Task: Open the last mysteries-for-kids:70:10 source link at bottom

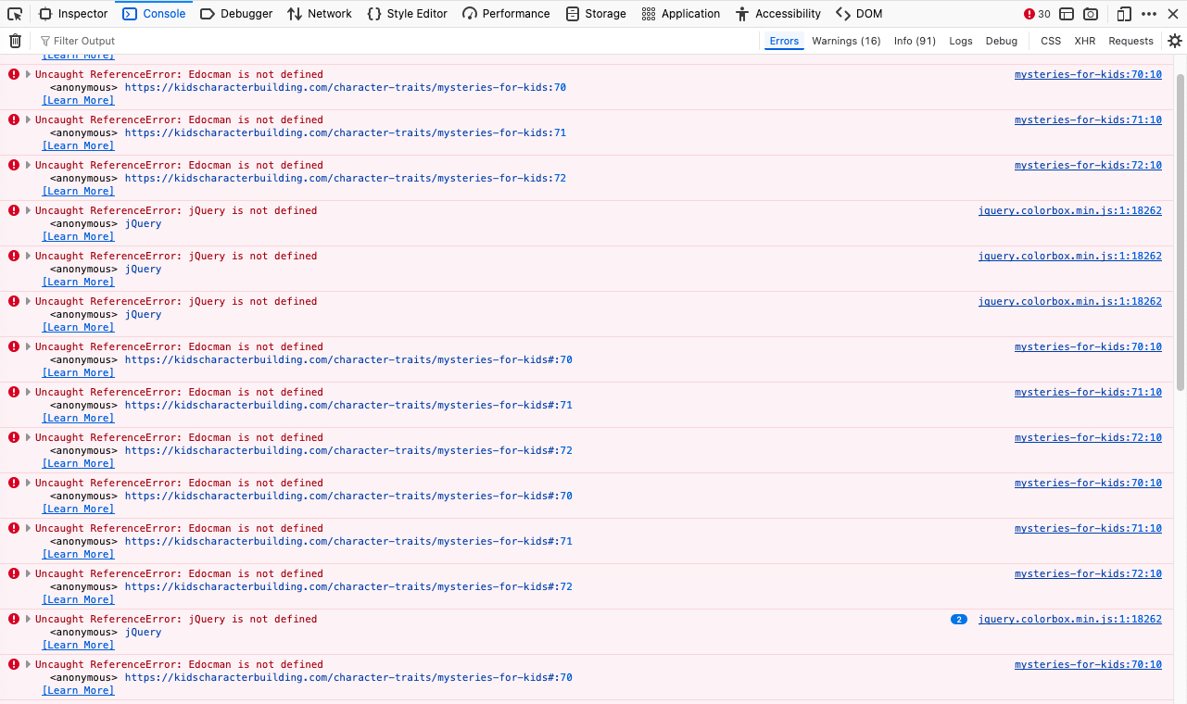Action: click(1088, 664)
